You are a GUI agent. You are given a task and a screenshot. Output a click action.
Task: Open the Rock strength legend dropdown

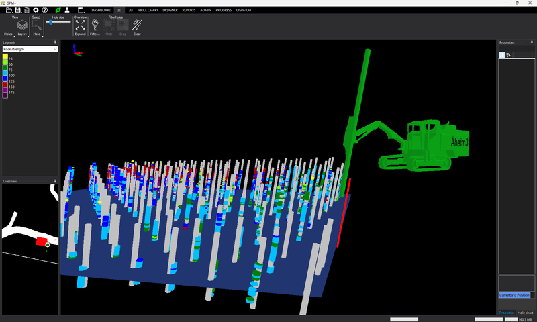(x=30, y=49)
